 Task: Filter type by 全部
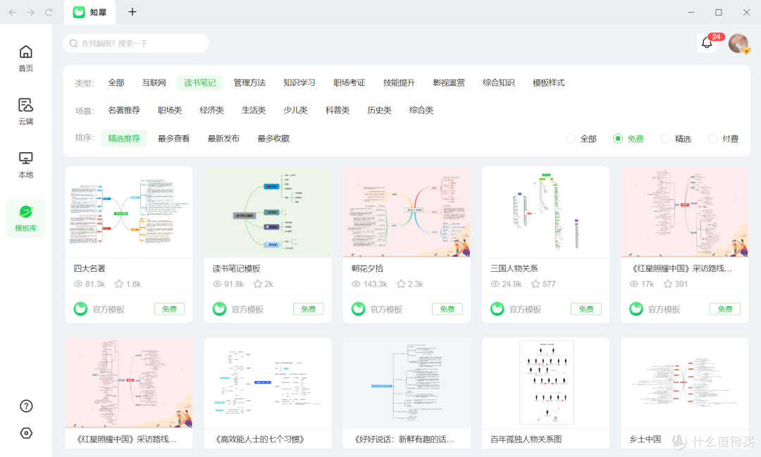116,83
